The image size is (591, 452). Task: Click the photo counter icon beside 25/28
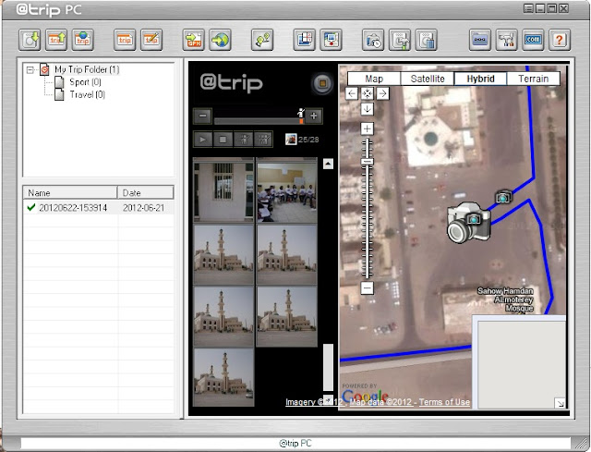click(x=291, y=140)
